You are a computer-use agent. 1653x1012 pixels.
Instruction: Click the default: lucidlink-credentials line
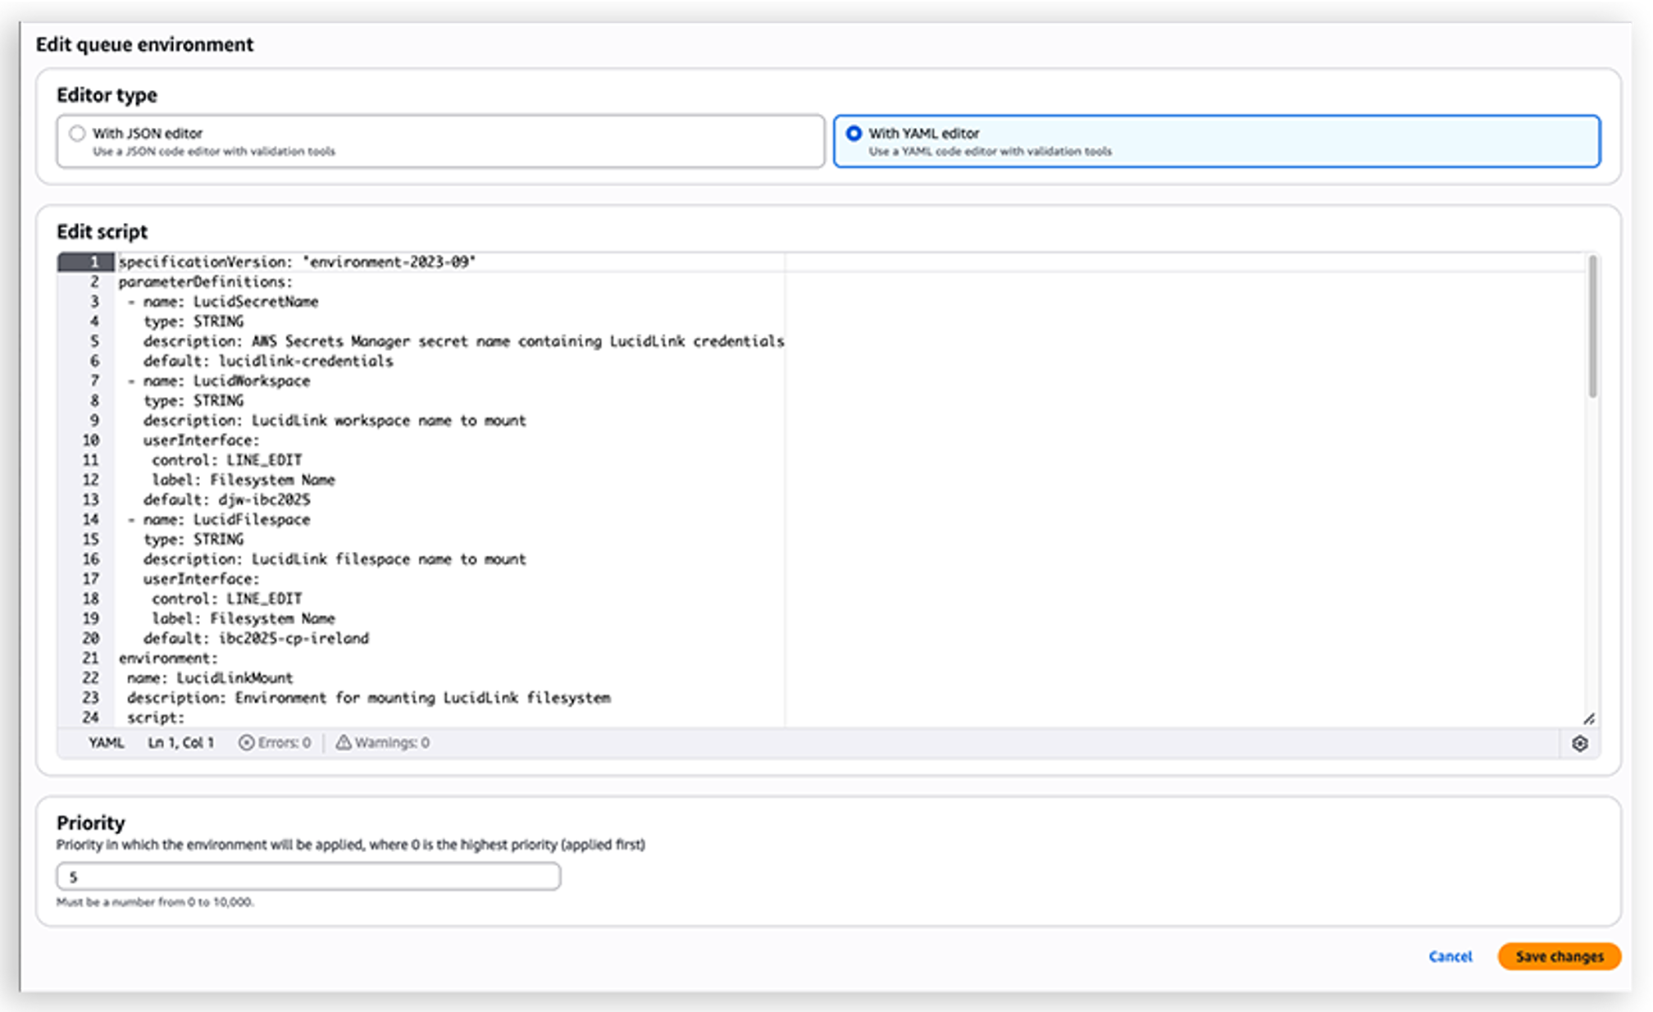coord(268,362)
